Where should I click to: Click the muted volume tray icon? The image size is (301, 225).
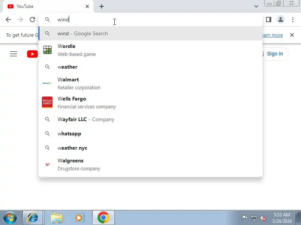(263, 218)
